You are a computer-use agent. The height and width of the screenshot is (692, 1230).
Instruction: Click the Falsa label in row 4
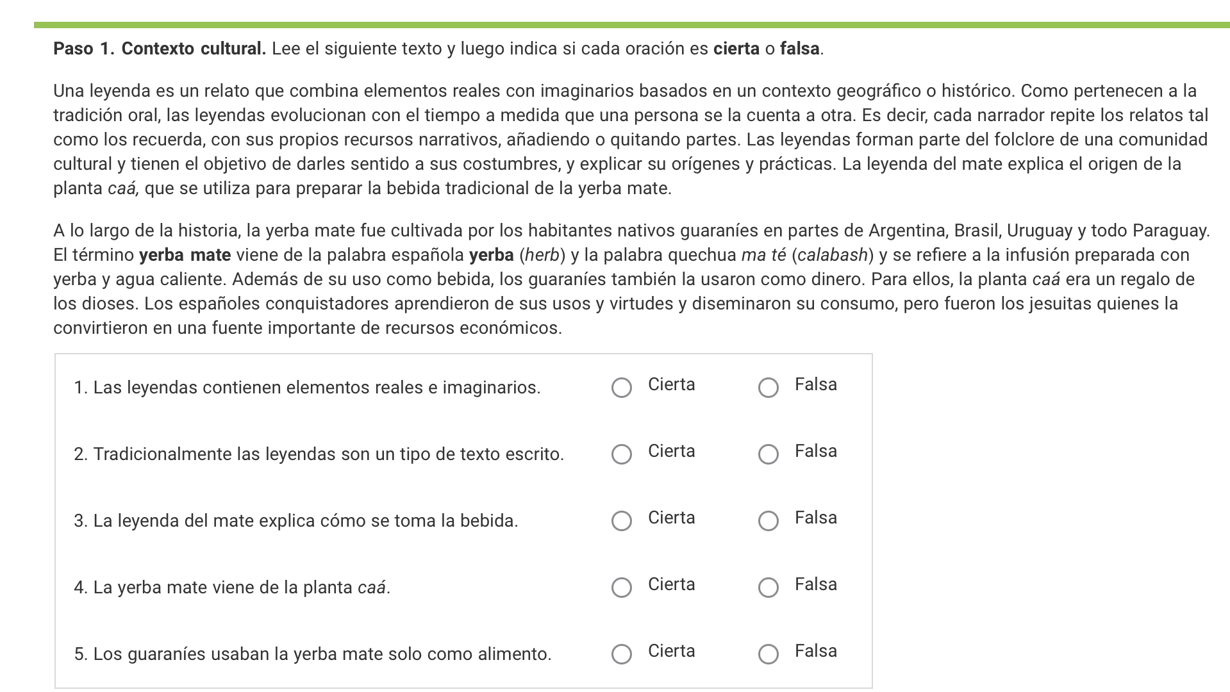[815, 584]
